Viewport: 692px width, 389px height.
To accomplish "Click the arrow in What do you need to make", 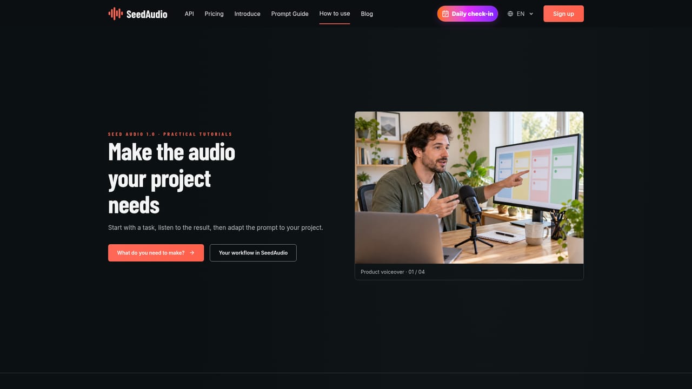I will pyautogui.click(x=192, y=253).
